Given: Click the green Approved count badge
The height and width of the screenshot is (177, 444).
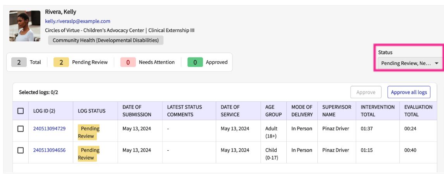Looking at the screenshot, I should pos(195,62).
